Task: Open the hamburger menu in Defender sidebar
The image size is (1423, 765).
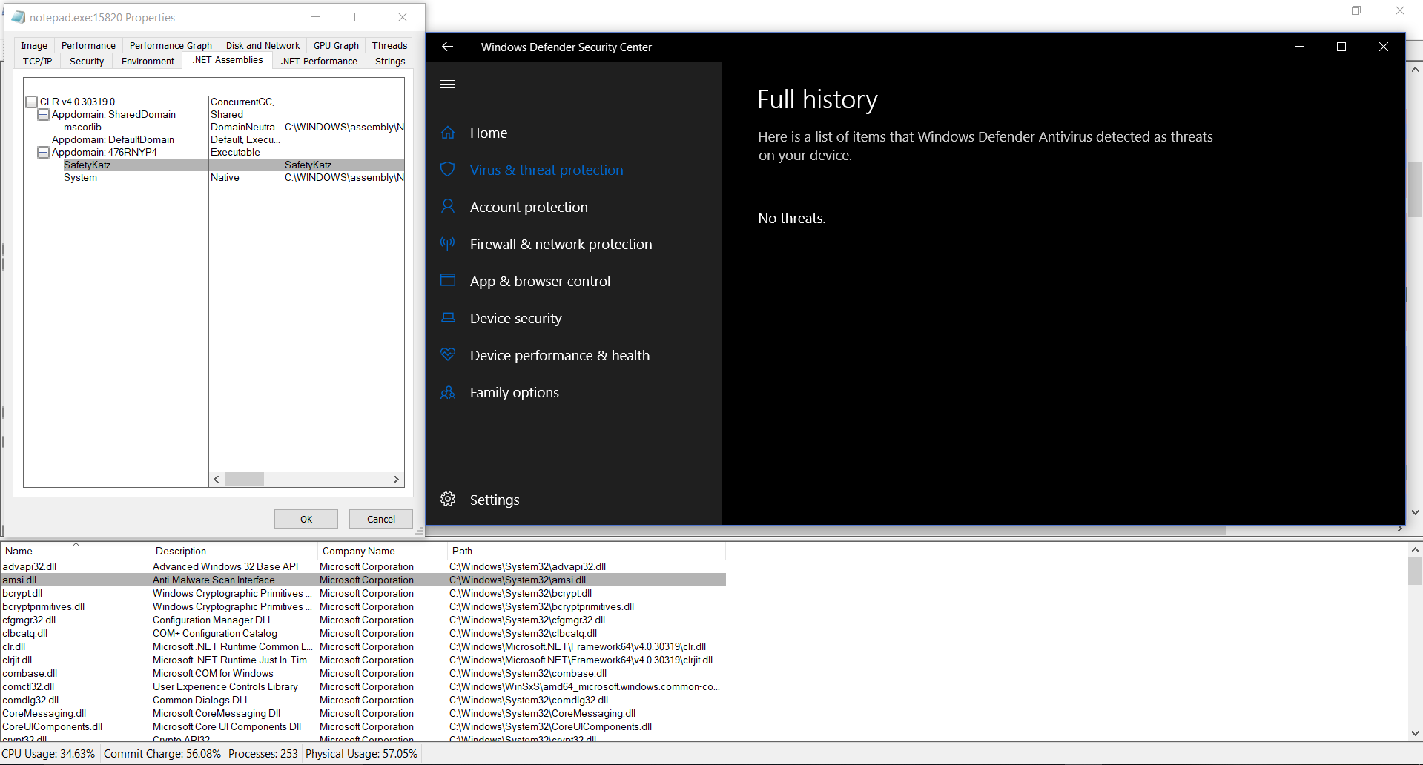Action: pos(448,85)
